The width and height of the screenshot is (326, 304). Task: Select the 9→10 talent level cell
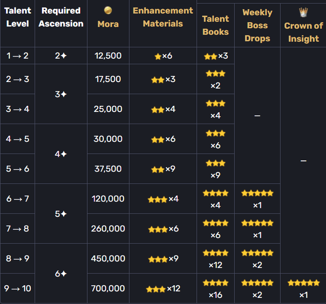pos(18,289)
